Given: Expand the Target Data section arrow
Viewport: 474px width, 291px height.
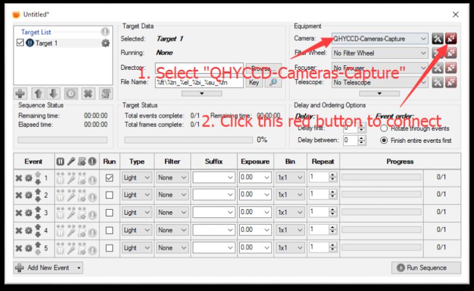Looking at the screenshot, I should (x=202, y=94).
